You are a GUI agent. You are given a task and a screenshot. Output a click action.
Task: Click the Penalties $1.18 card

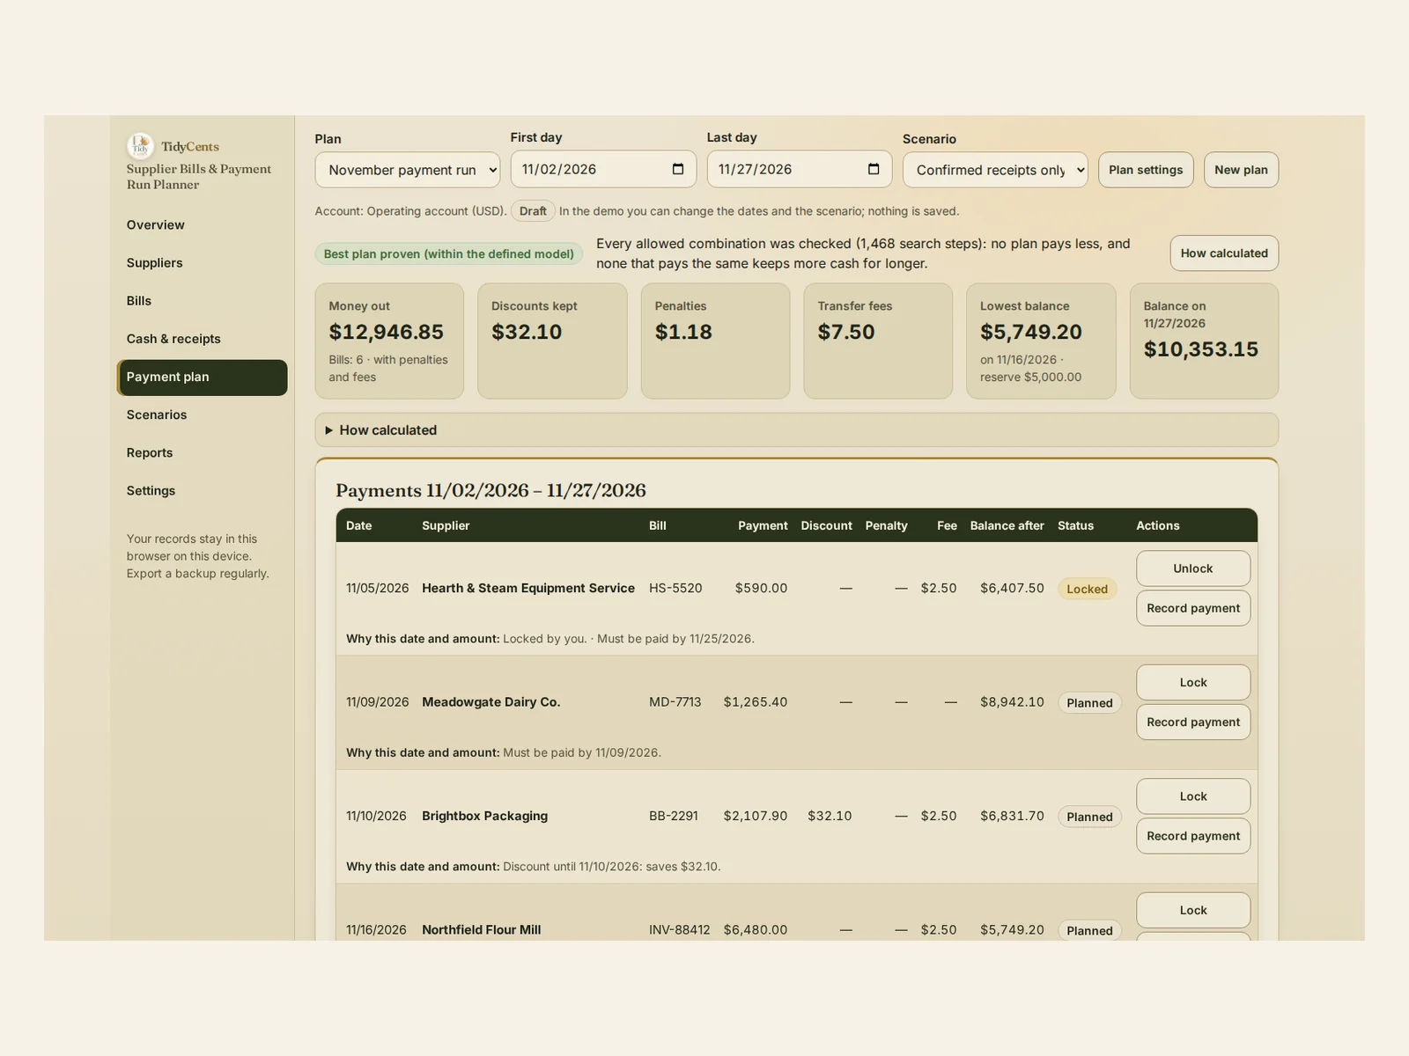tap(715, 341)
